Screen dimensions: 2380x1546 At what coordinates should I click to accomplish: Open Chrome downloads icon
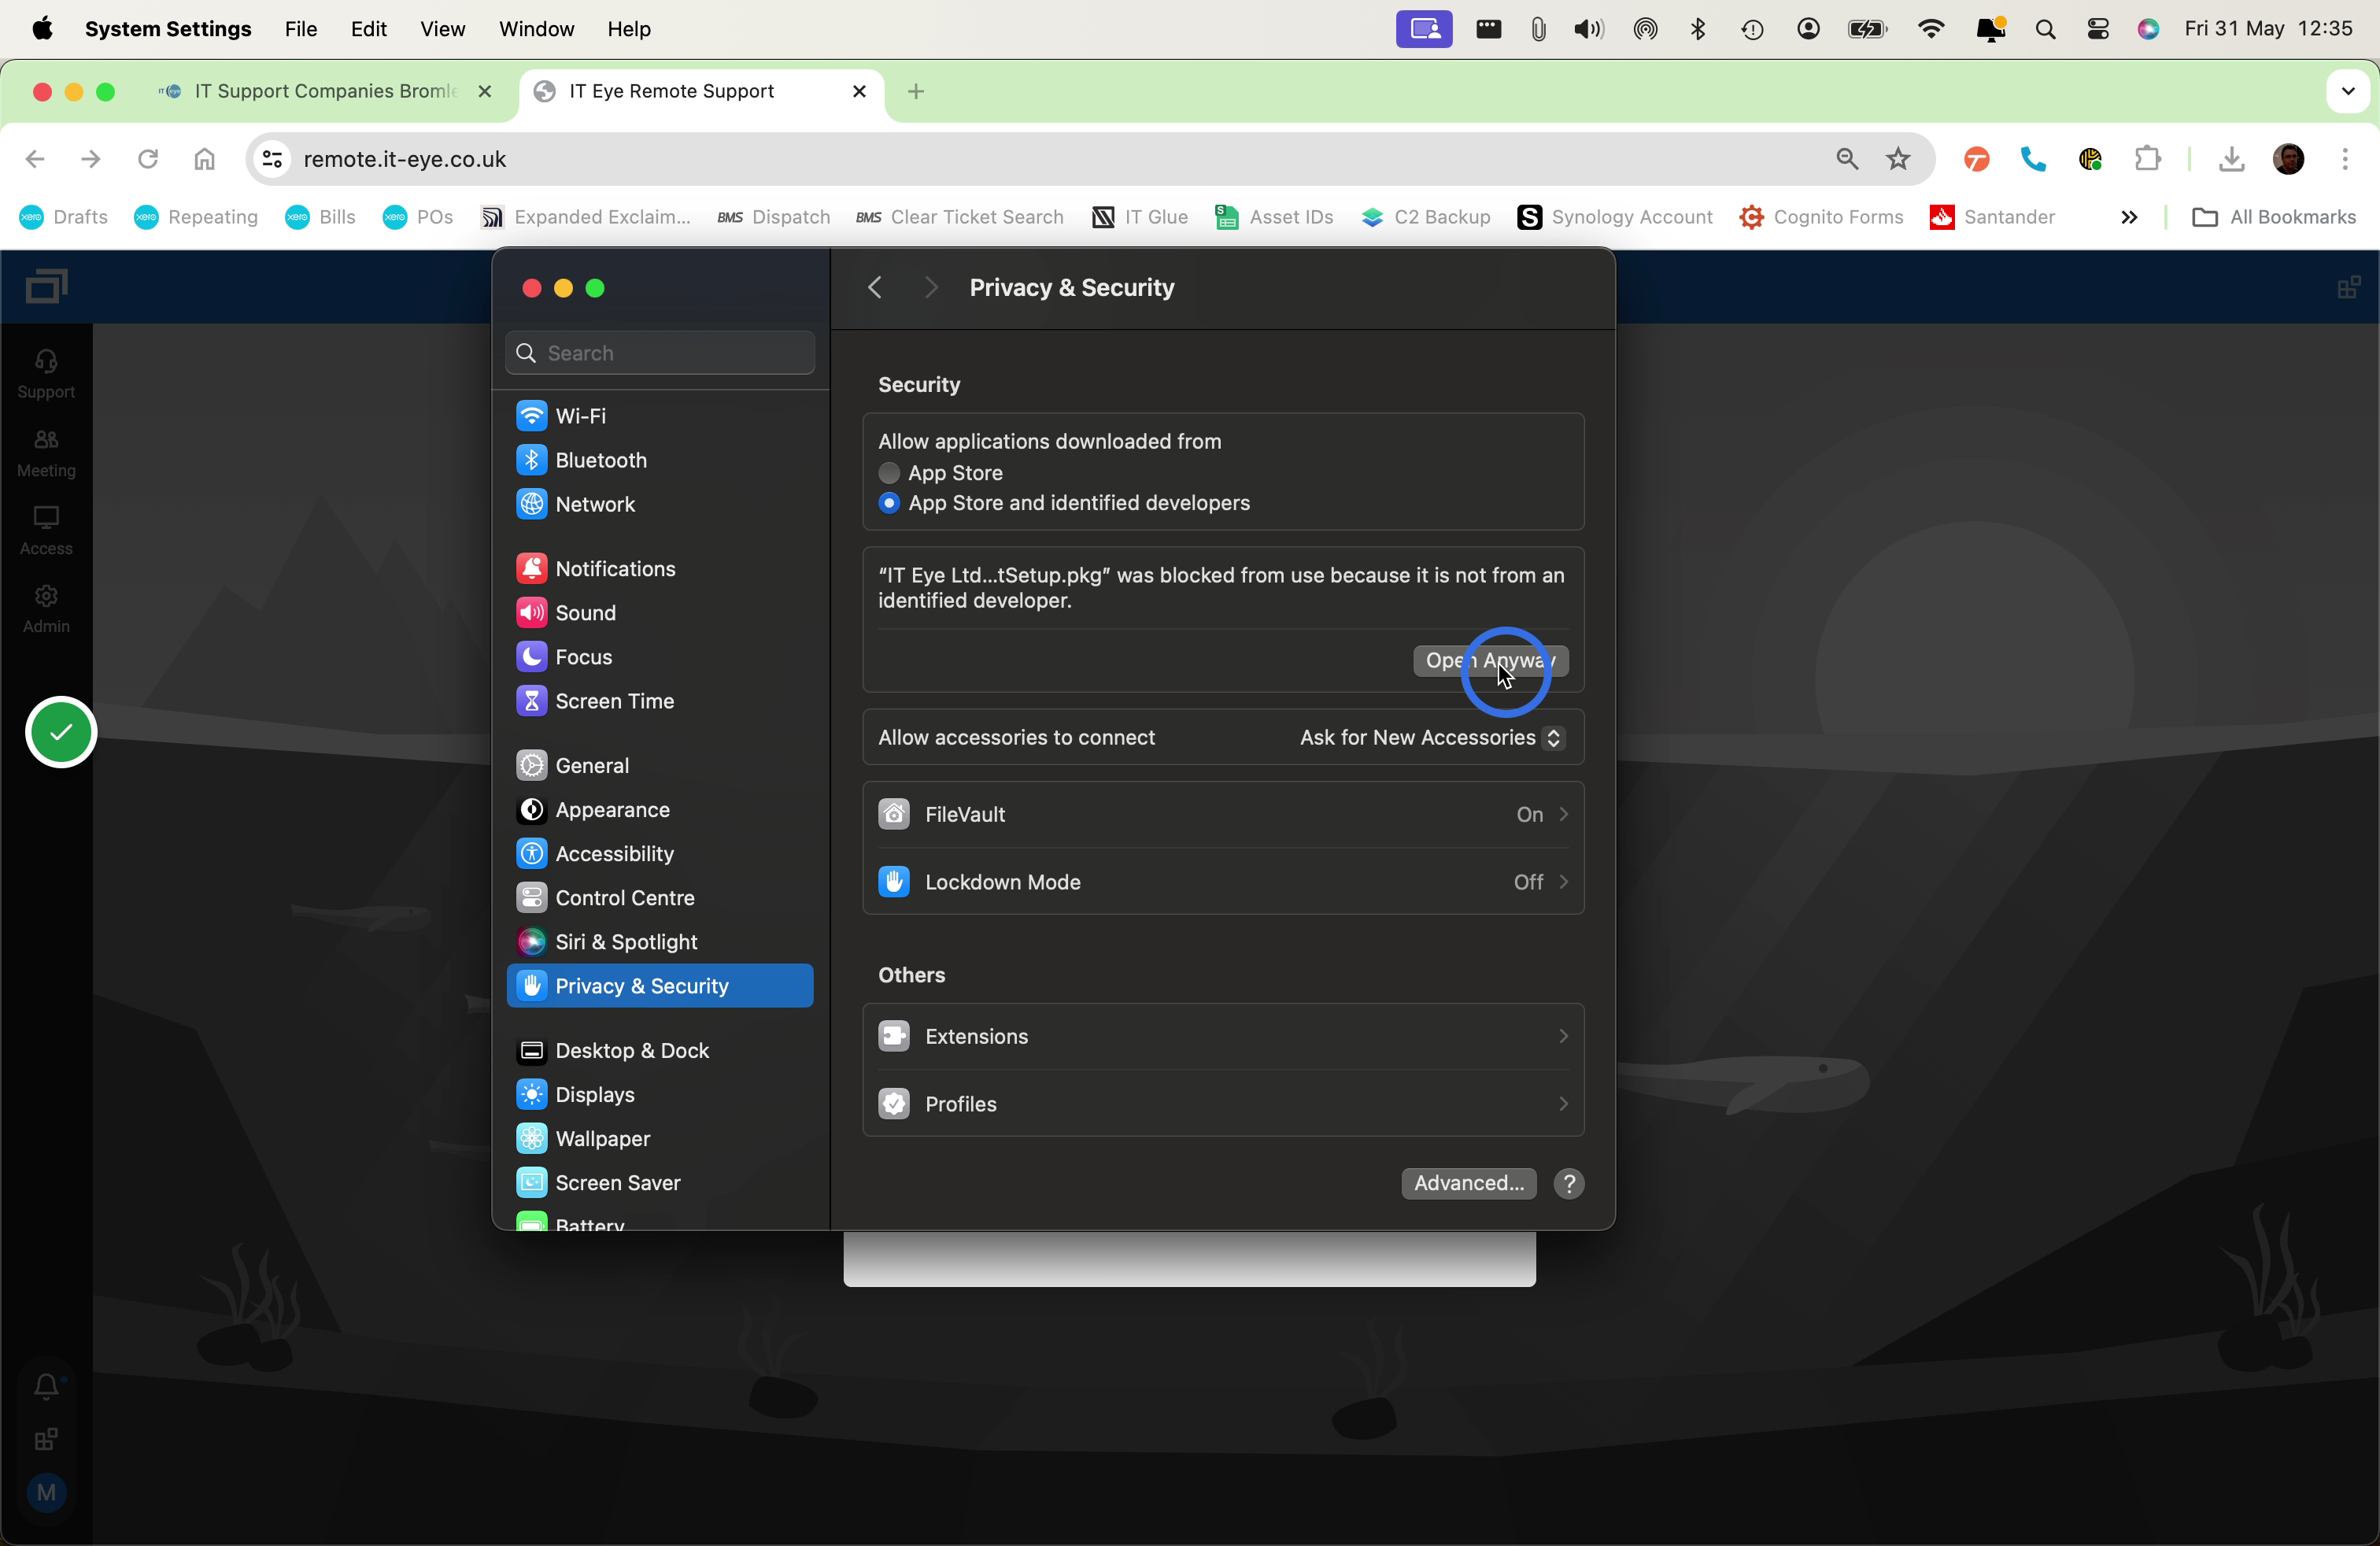pos(2231,159)
